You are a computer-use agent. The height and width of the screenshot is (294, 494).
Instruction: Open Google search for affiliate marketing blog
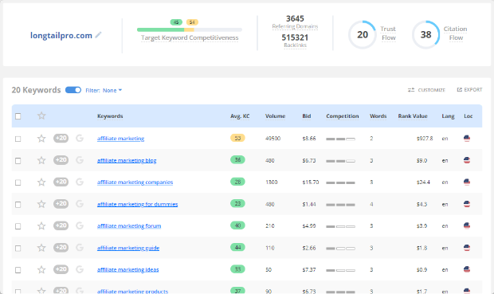pyautogui.click(x=80, y=160)
